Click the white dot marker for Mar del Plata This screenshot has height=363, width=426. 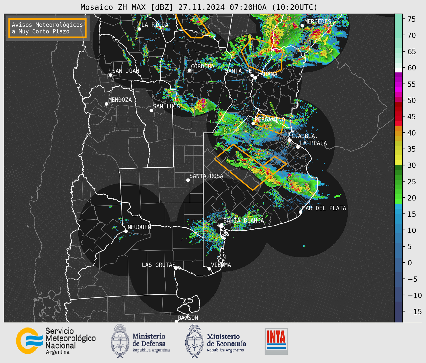click(300, 212)
